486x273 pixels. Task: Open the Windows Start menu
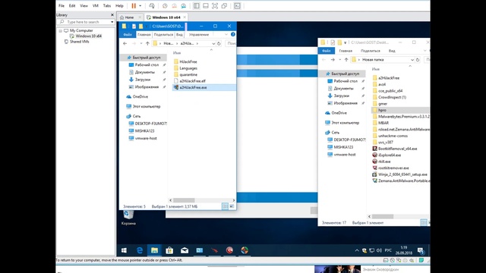click(x=124, y=250)
